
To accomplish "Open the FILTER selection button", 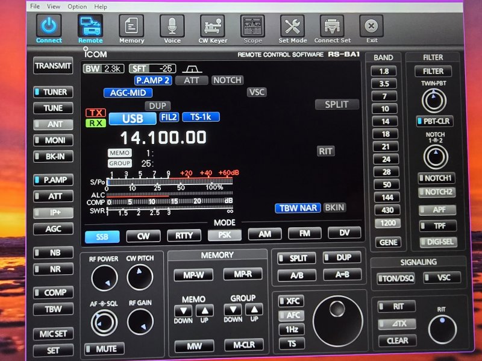I will coord(433,71).
